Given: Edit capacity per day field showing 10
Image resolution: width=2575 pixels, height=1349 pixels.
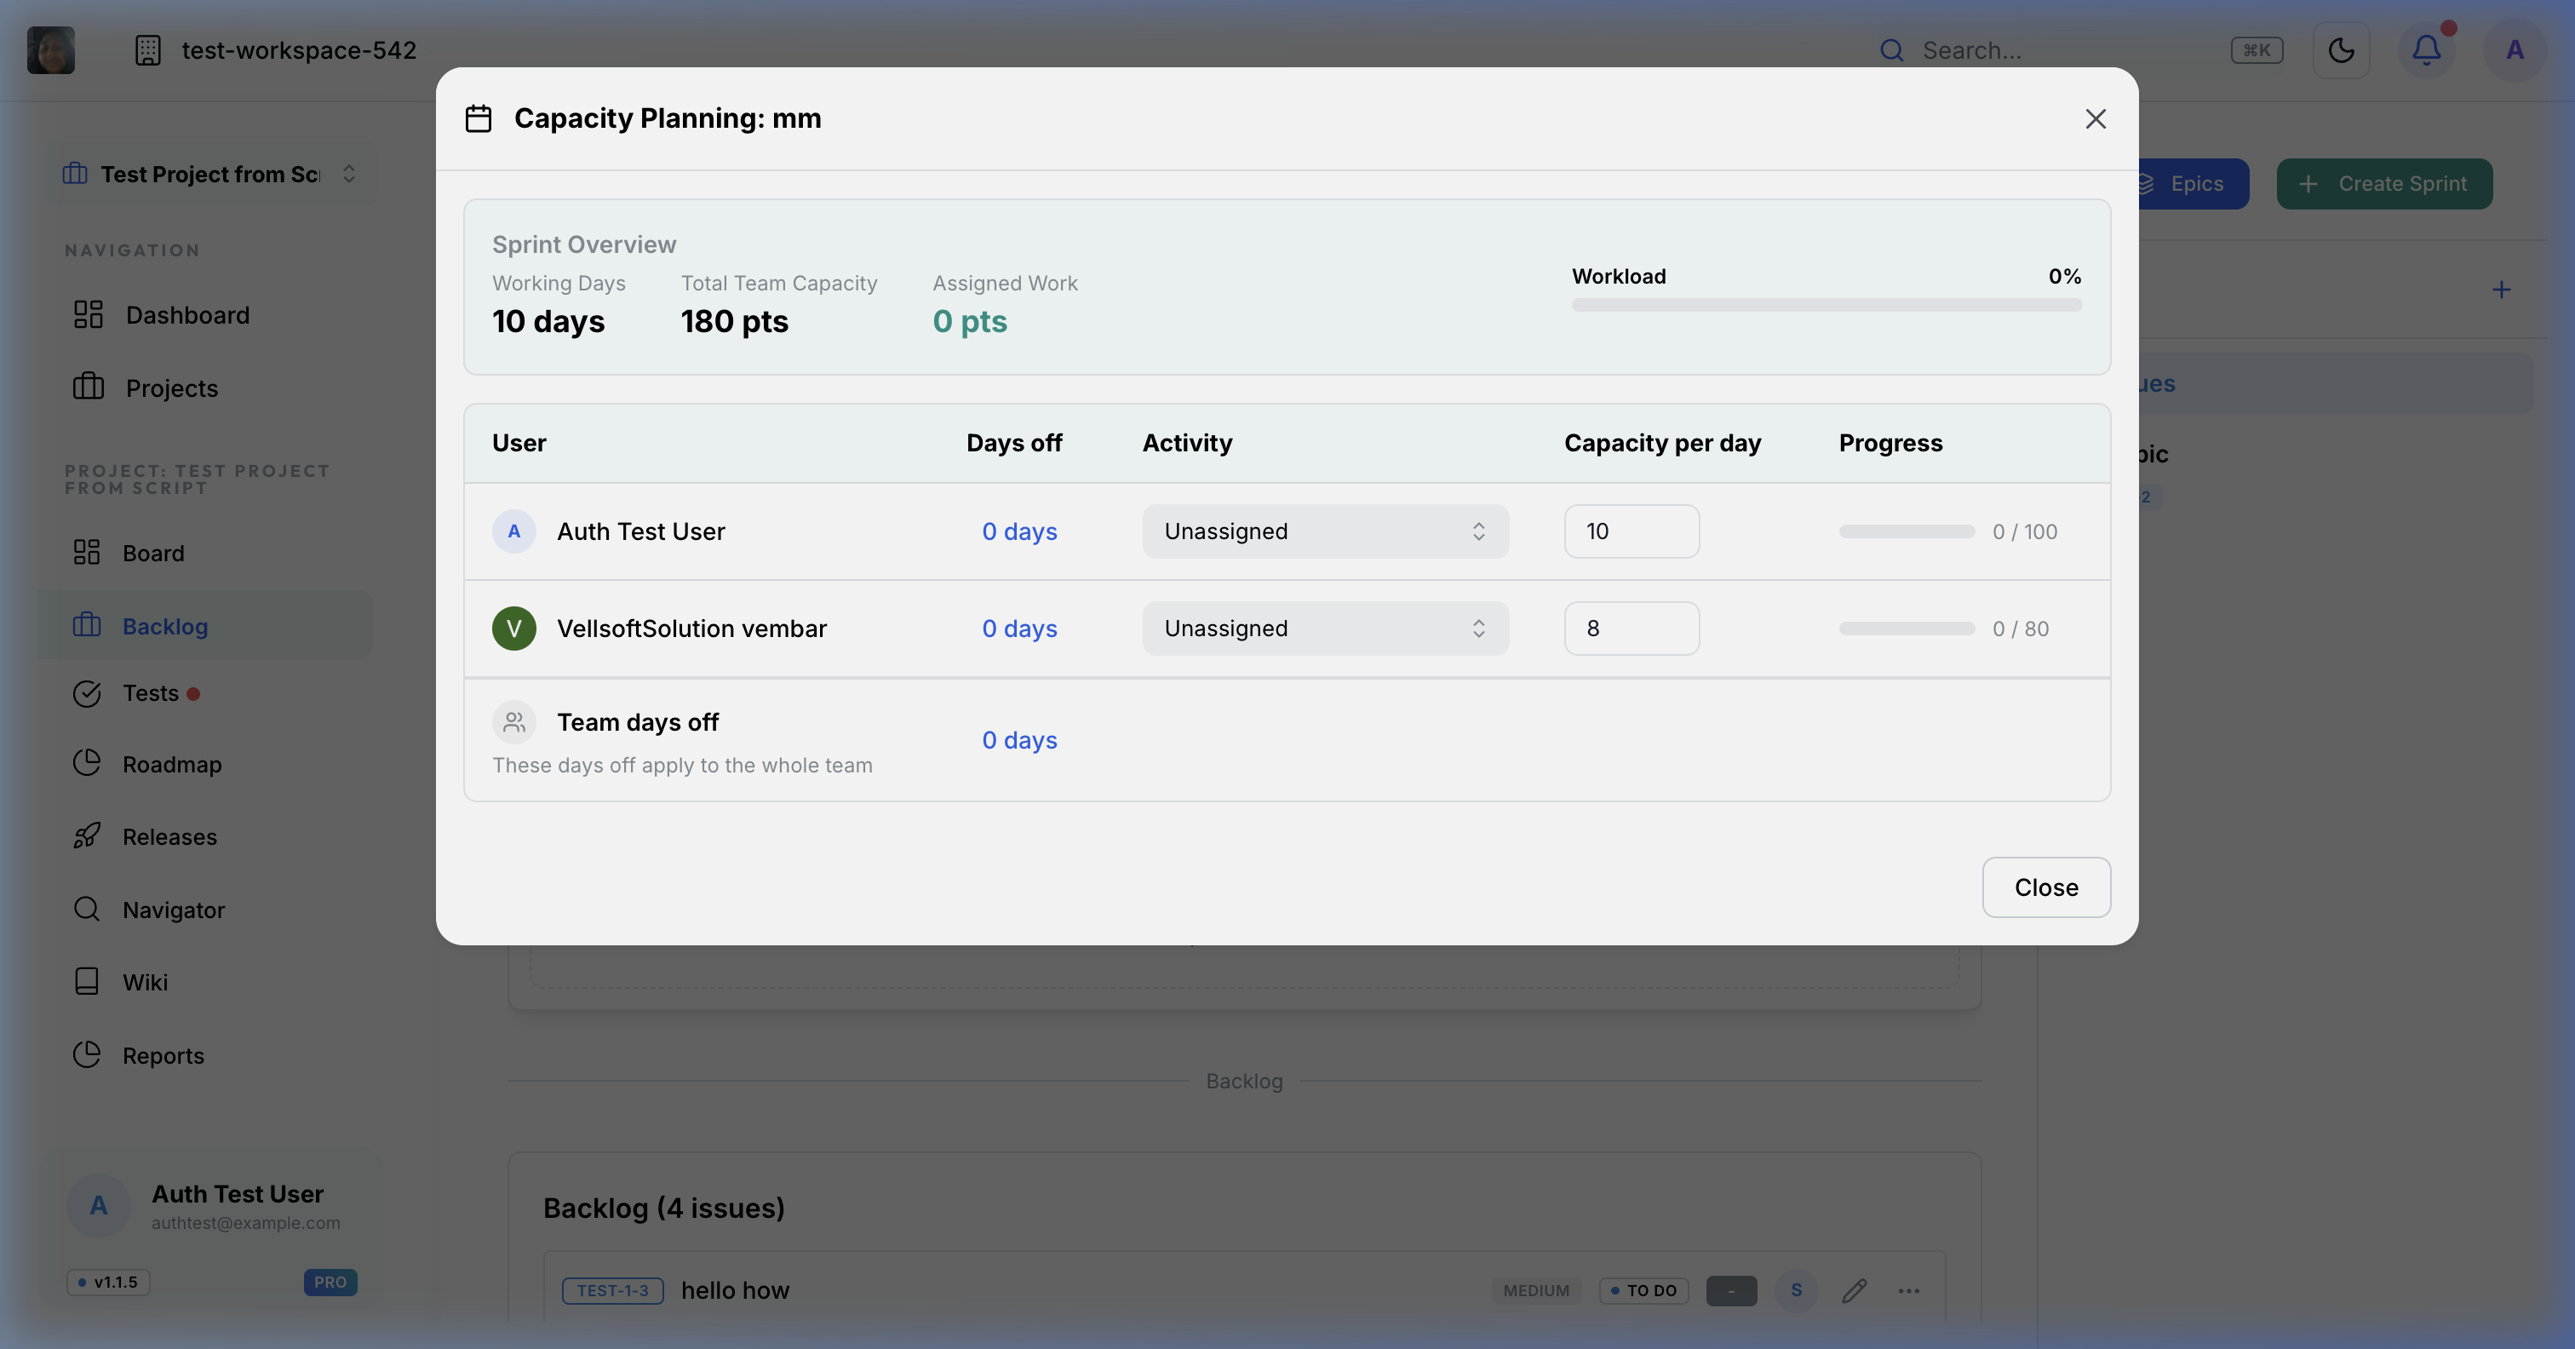Looking at the screenshot, I should (x=1632, y=531).
